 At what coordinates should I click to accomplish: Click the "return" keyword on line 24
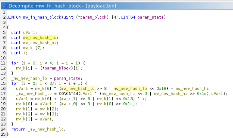click(x=18, y=129)
